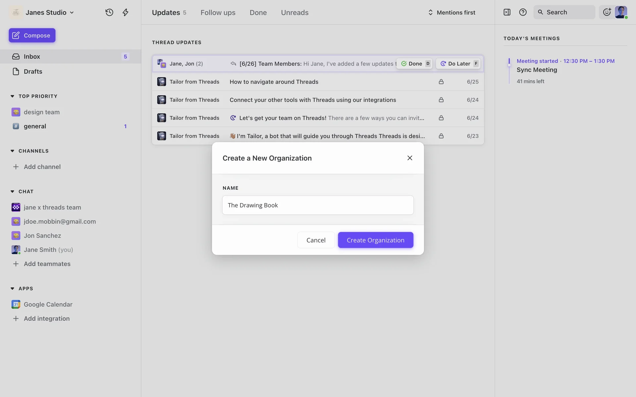
Task: Open the history clock icon
Action: point(109,12)
